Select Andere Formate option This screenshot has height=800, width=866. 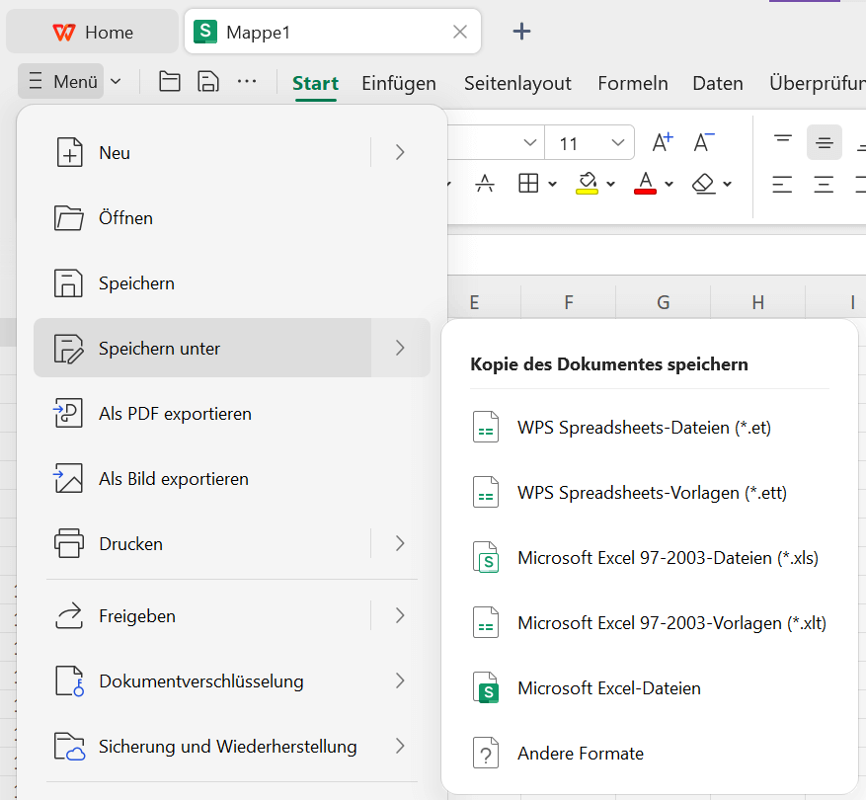[580, 754]
